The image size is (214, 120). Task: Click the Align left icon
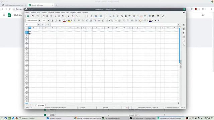75,21
